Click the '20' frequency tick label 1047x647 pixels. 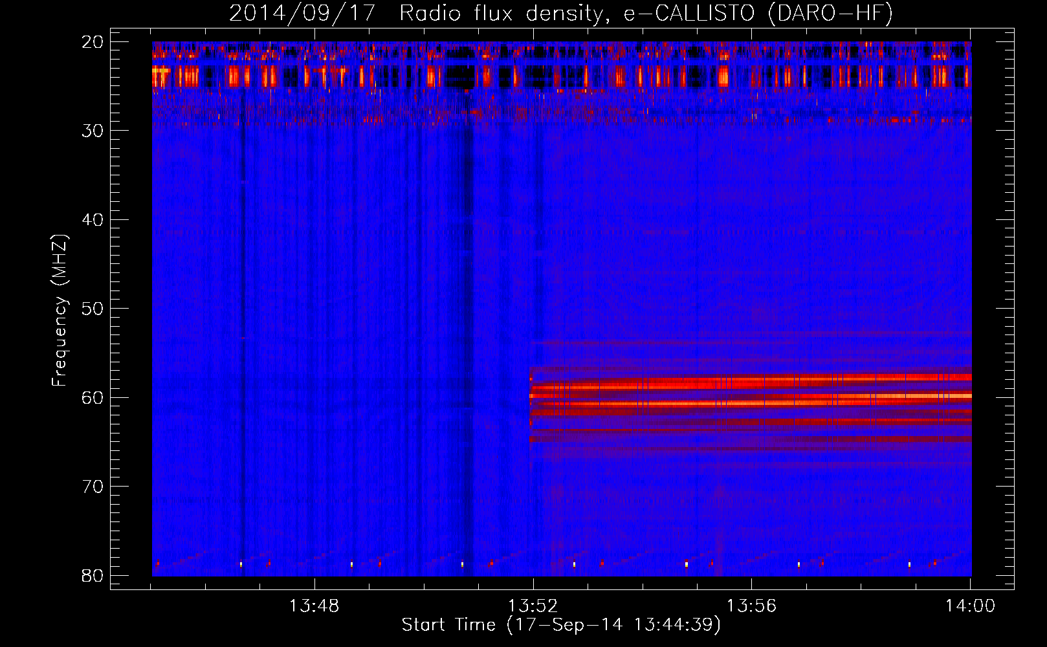[93, 42]
